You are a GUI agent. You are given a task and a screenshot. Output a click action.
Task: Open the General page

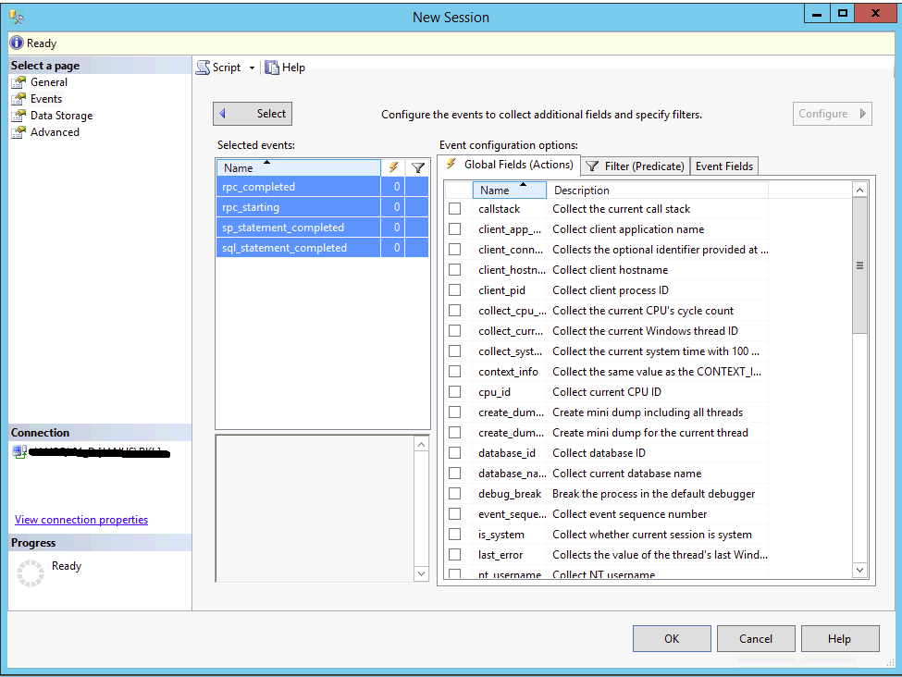pos(48,82)
